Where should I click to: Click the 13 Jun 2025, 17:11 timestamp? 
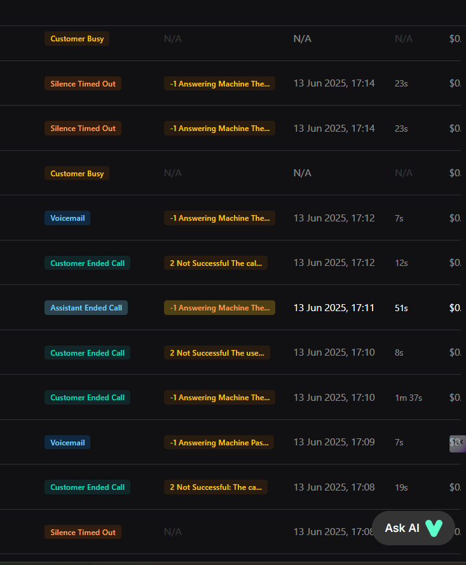click(x=334, y=308)
